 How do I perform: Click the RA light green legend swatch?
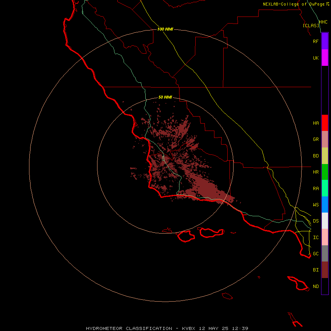(x=325, y=188)
